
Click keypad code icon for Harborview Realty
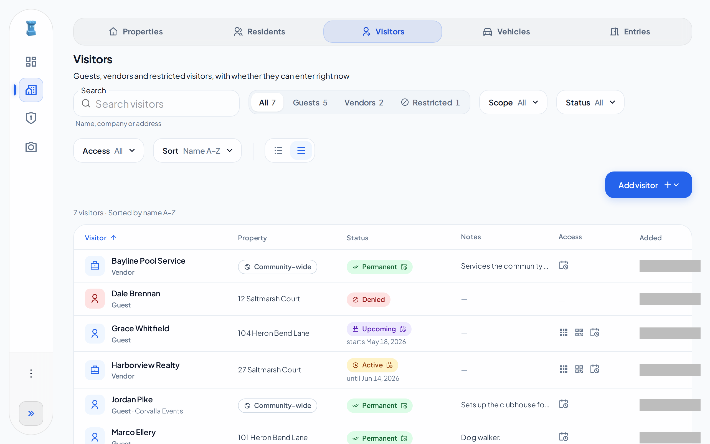click(563, 369)
